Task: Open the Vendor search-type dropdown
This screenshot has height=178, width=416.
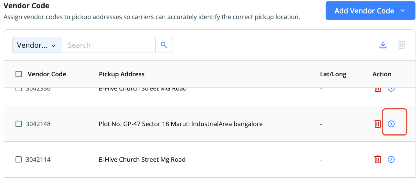Action: click(x=37, y=45)
